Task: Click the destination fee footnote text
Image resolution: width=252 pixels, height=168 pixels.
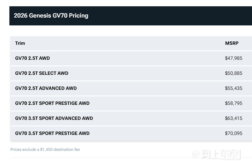Action: (x=45, y=149)
